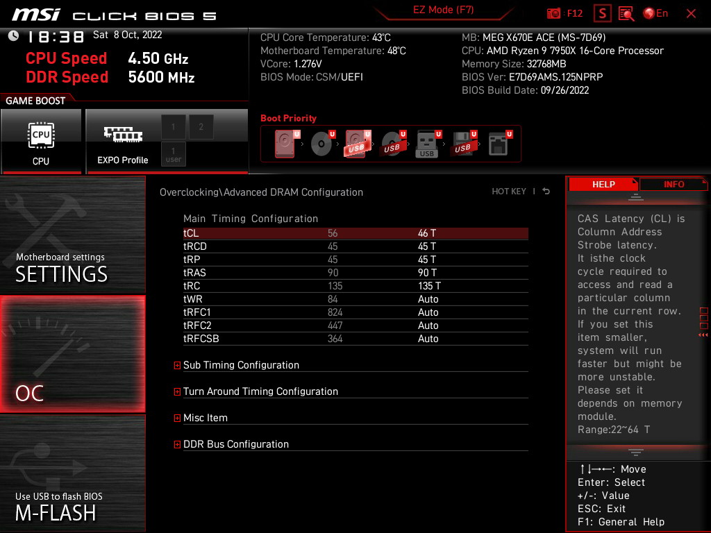Select the network boot device icon

(x=500, y=144)
